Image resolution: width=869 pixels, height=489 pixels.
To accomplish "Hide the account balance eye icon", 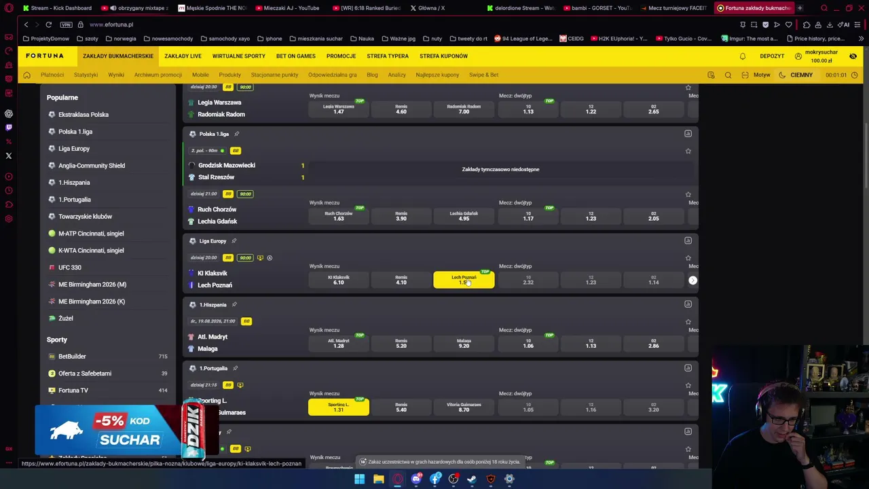I will coord(853,56).
